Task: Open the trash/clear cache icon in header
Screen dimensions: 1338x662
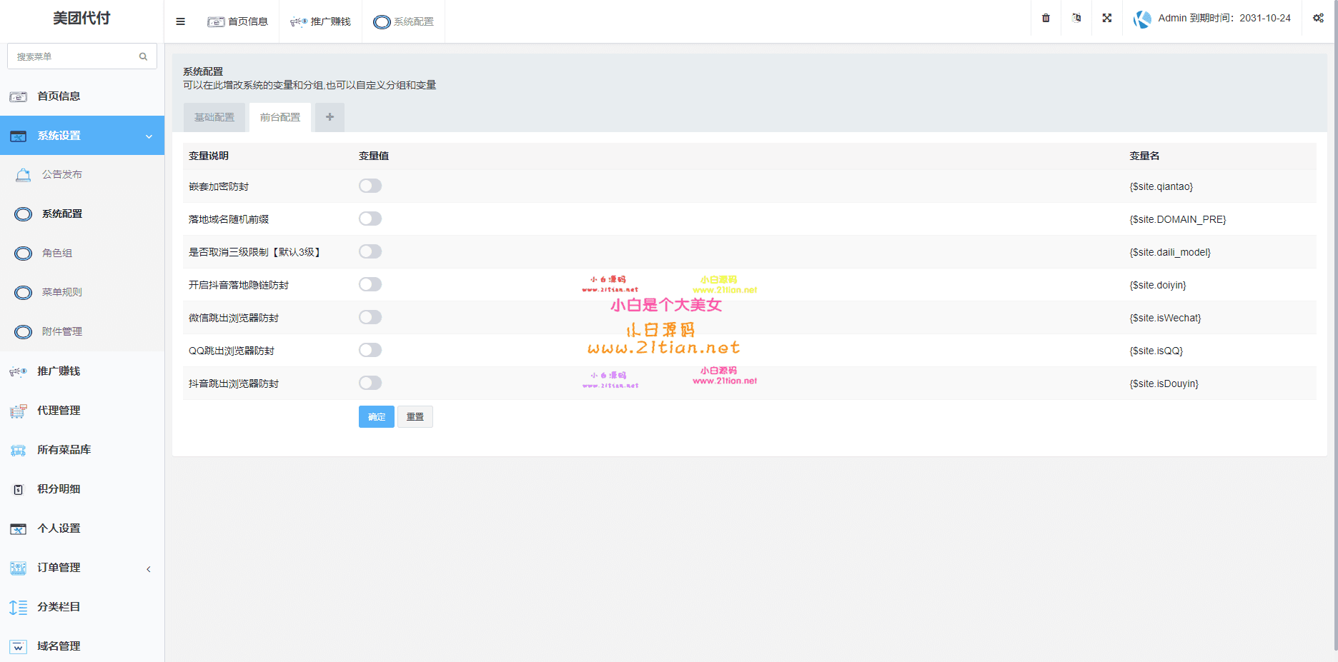Action: [1045, 18]
